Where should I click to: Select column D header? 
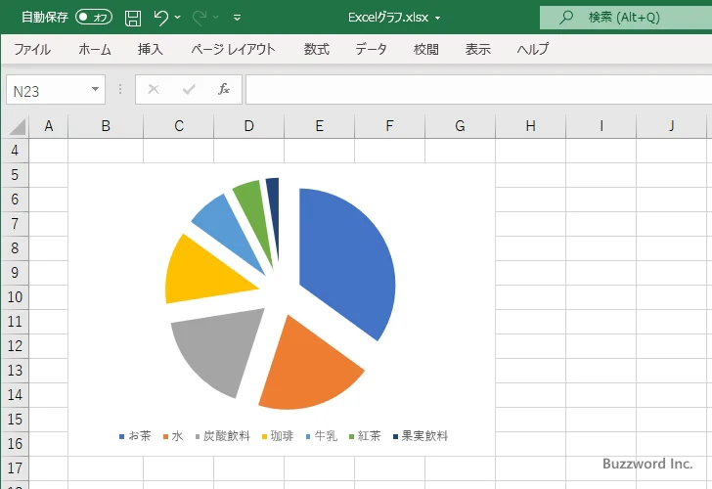click(248, 126)
